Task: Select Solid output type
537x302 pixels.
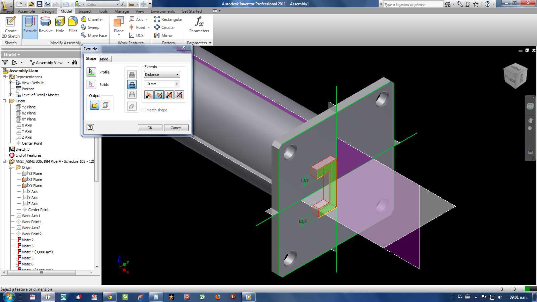Action: pyautogui.click(x=95, y=105)
